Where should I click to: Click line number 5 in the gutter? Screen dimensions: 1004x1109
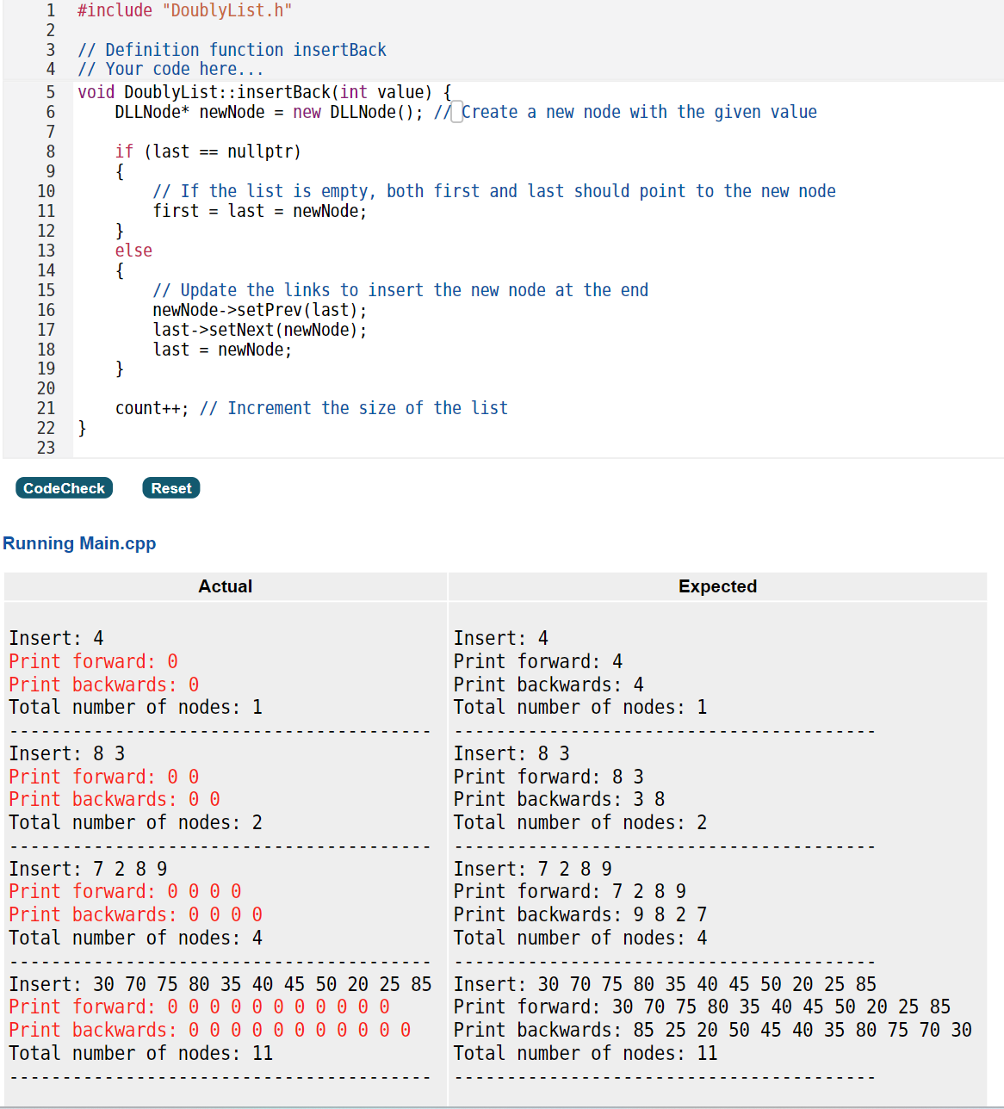[x=49, y=92]
